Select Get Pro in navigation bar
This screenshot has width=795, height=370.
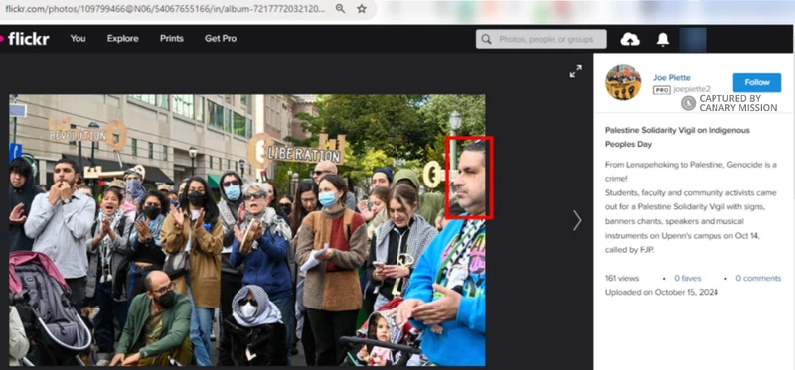click(x=221, y=38)
